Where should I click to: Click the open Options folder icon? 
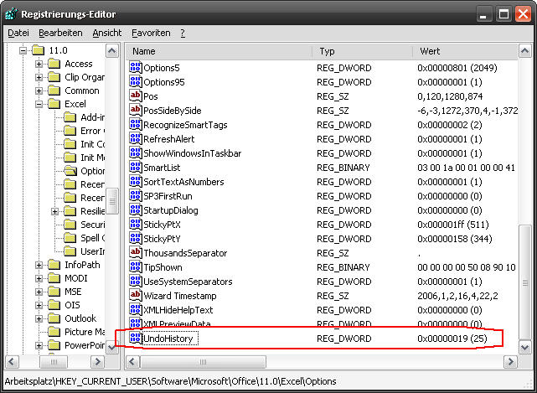(70, 171)
